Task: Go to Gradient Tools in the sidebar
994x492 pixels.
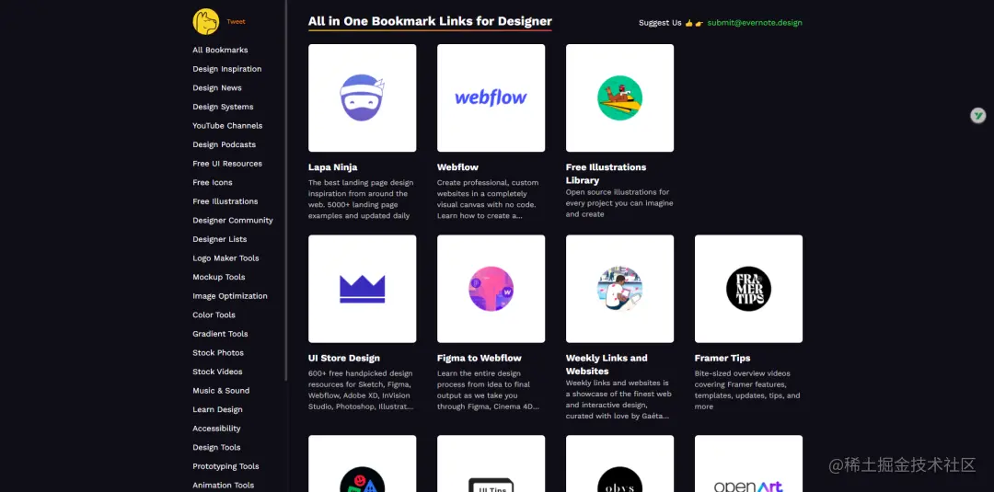Action: pyautogui.click(x=220, y=334)
